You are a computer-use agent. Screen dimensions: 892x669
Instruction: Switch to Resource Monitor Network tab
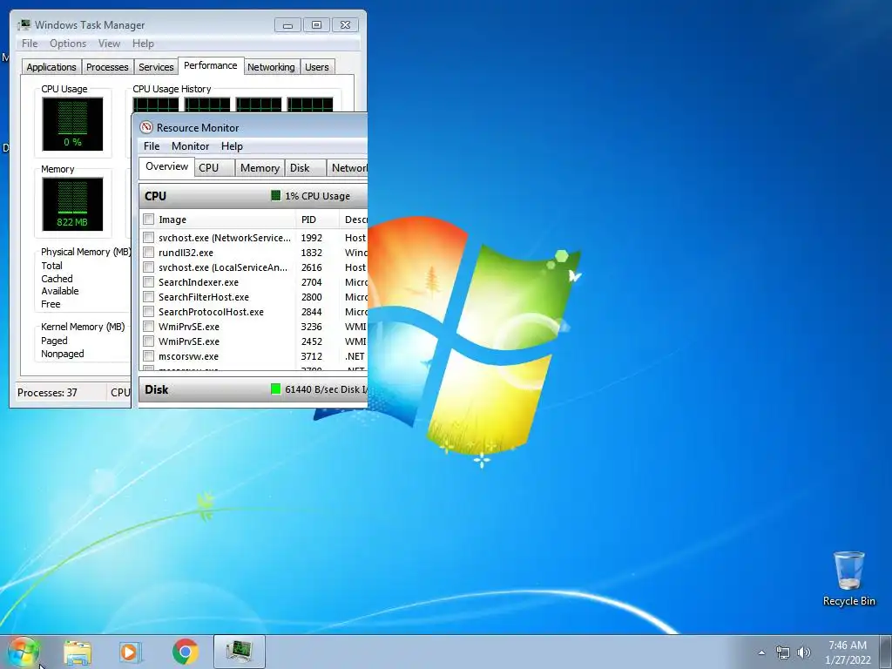point(348,168)
